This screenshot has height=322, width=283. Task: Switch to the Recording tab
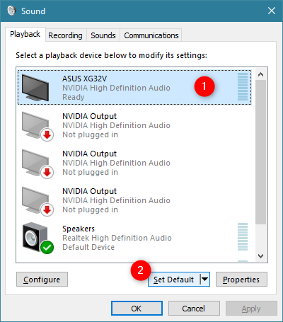click(66, 35)
